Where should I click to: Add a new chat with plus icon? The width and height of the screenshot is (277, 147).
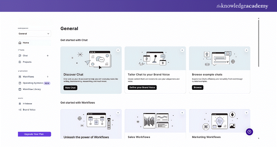[x=48, y=56]
